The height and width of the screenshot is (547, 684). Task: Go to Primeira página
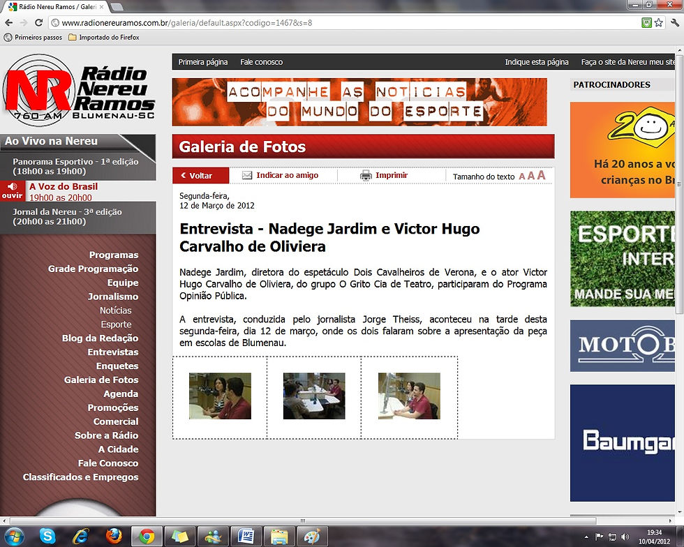pyautogui.click(x=203, y=62)
